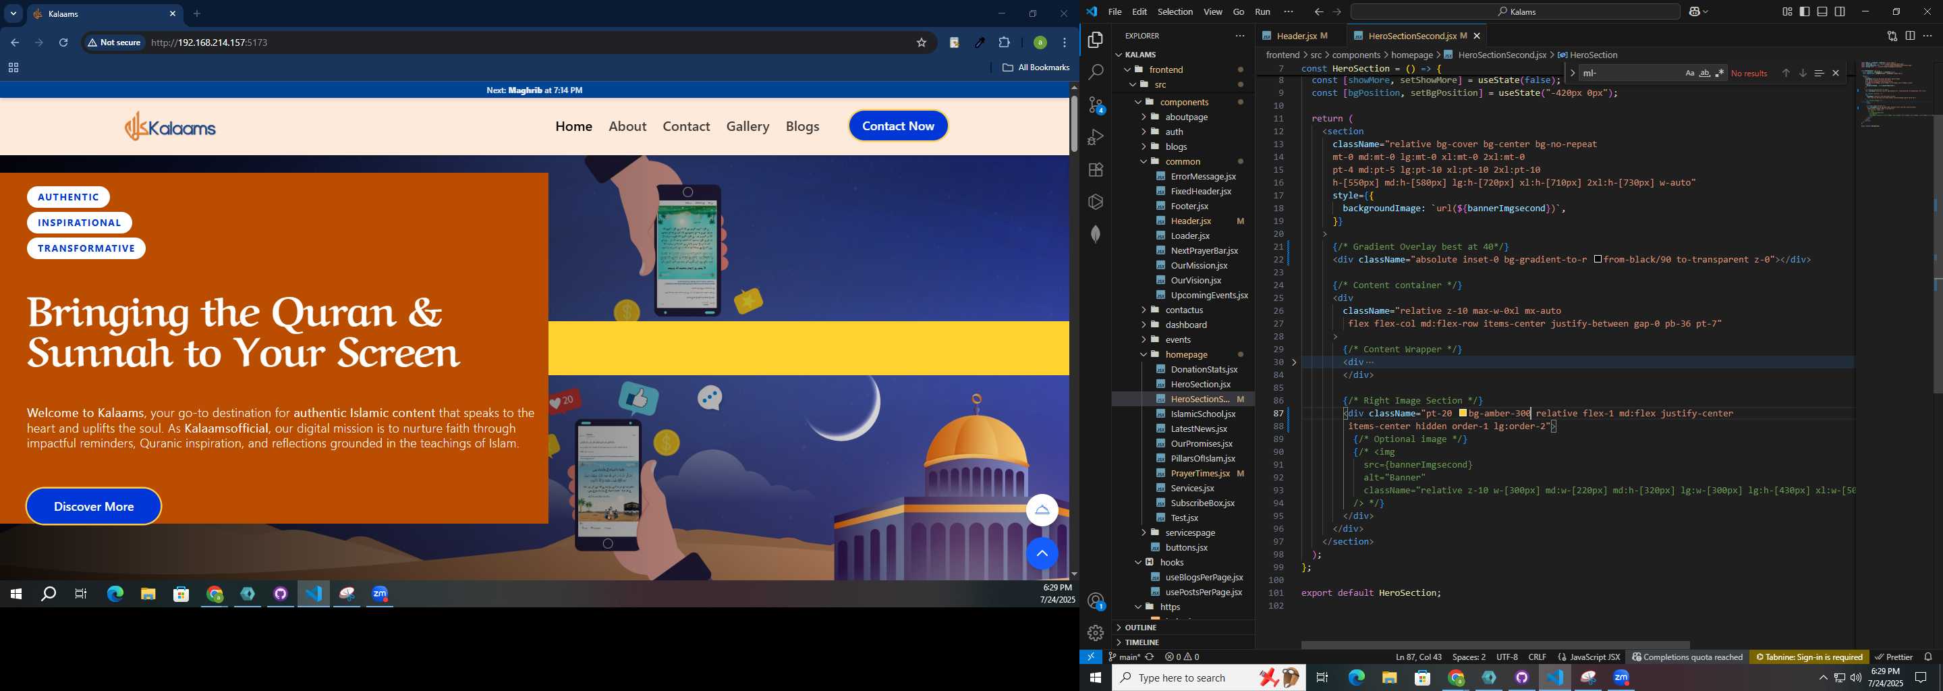The height and width of the screenshot is (691, 1943).
Task: Click the Contact Now button on webpage
Action: tap(897, 126)
